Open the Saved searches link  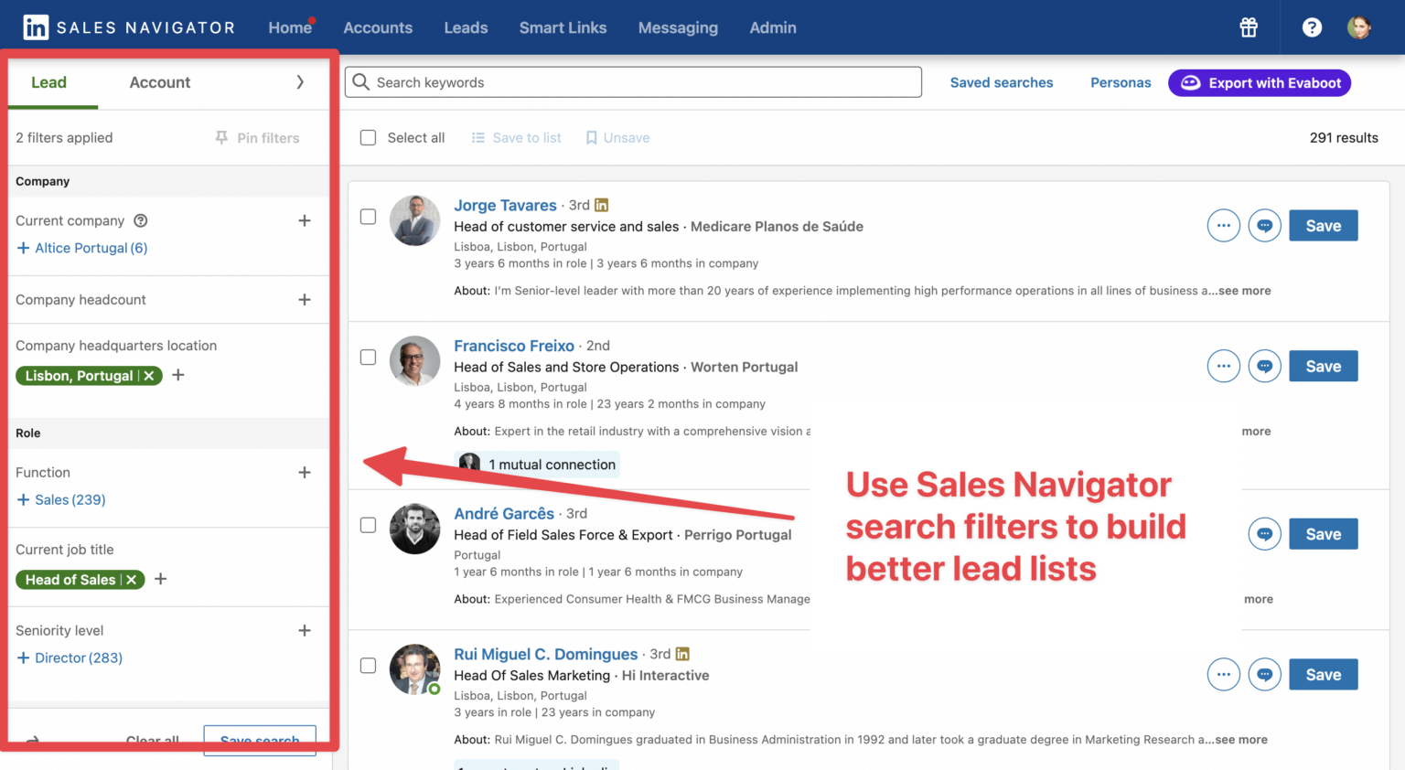1001,82
